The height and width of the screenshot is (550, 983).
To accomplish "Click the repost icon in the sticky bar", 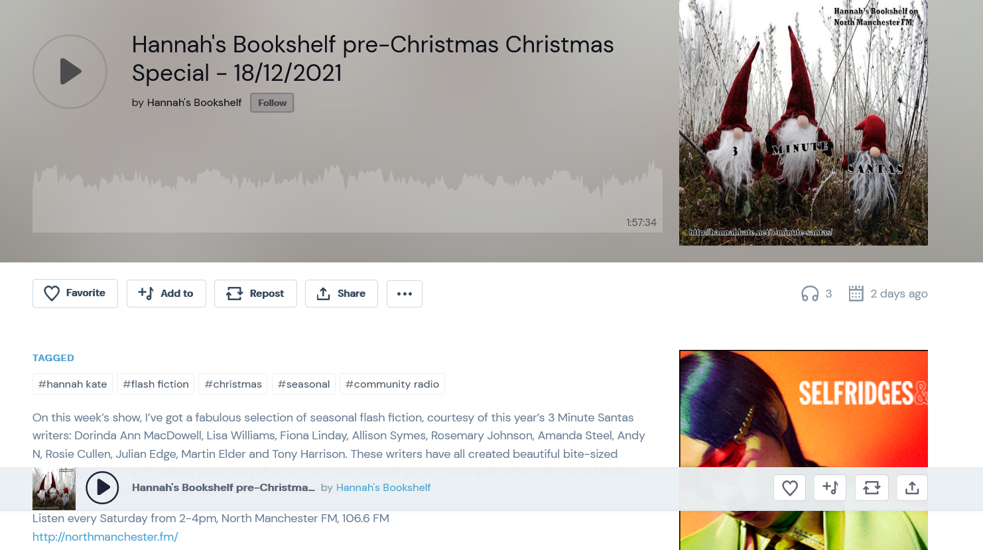I will (872, 488).
